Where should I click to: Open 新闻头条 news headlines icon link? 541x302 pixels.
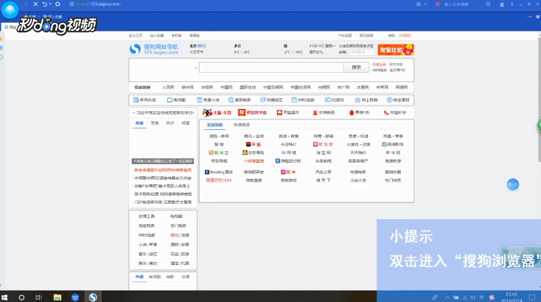tap(145, 100)
